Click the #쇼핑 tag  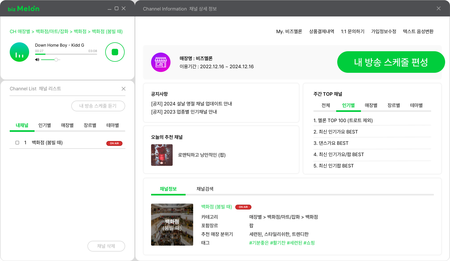309,243
